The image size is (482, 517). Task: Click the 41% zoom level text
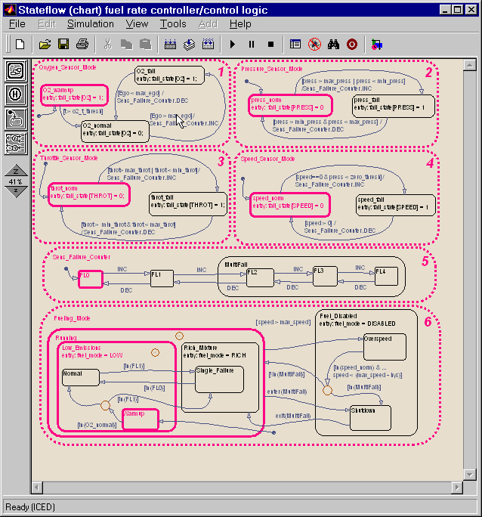[x=15, y=181]
